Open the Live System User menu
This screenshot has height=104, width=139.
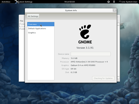[x=129, y=2]
